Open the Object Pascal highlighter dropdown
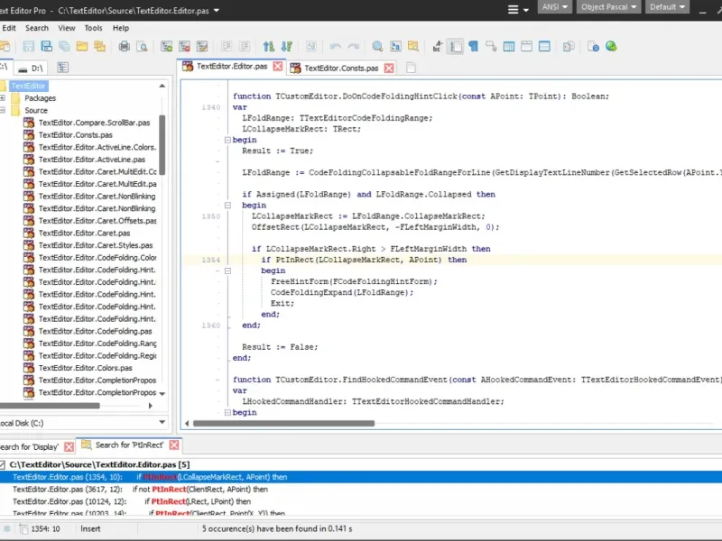Screen dimensions: 722x541 (x=610, y=7)
